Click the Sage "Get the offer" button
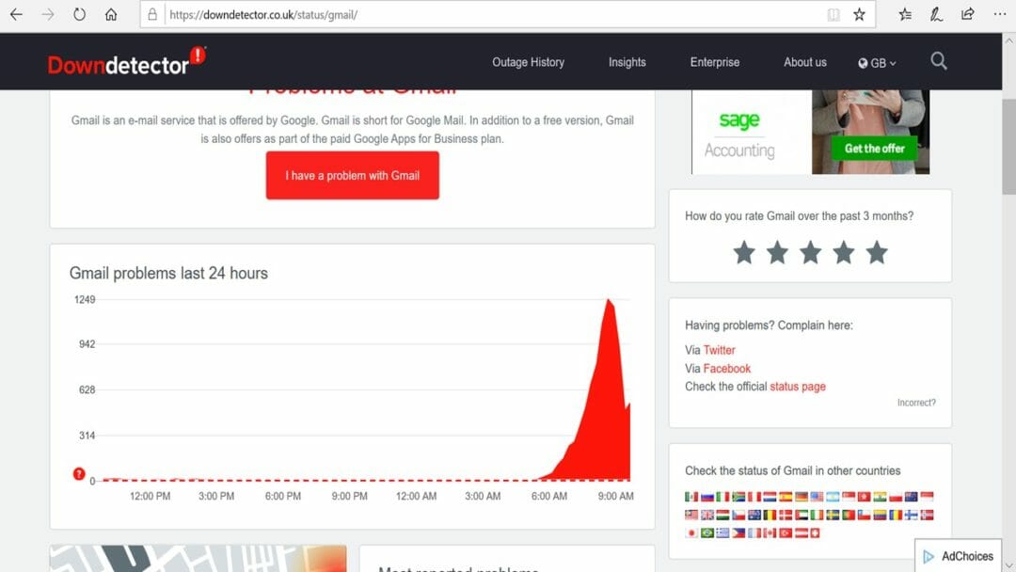The width and height of the screenshot is (1016, 572). [x=874, y=149]
